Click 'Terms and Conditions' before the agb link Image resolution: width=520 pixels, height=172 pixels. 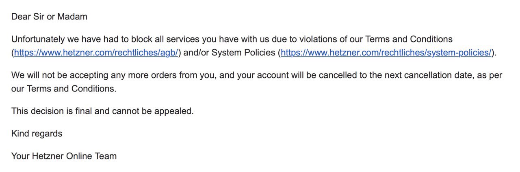(409, 39)
